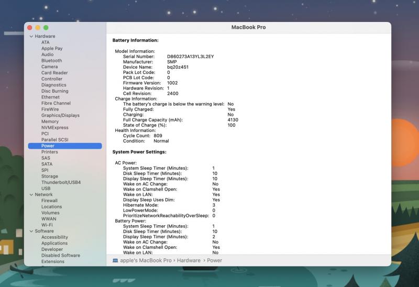Open the Audio hardware entry
Viewport: 419px width, 287px height.
click(47, 54)
